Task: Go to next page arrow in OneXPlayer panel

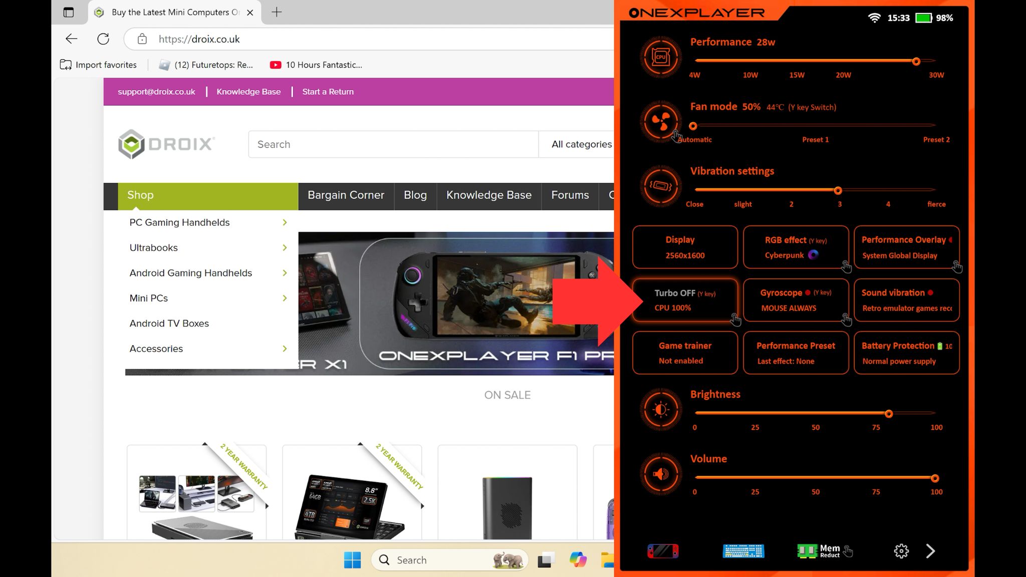Action: pos(930,551)
